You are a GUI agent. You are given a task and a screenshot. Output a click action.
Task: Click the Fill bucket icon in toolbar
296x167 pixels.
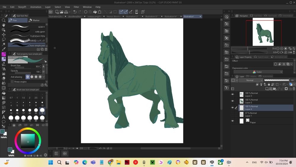click(x=95, y=12)
